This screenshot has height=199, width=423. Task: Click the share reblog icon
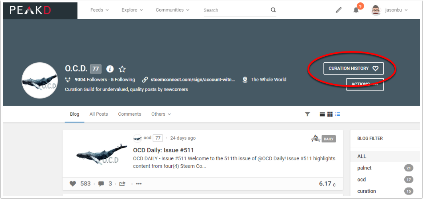(122, 184)
